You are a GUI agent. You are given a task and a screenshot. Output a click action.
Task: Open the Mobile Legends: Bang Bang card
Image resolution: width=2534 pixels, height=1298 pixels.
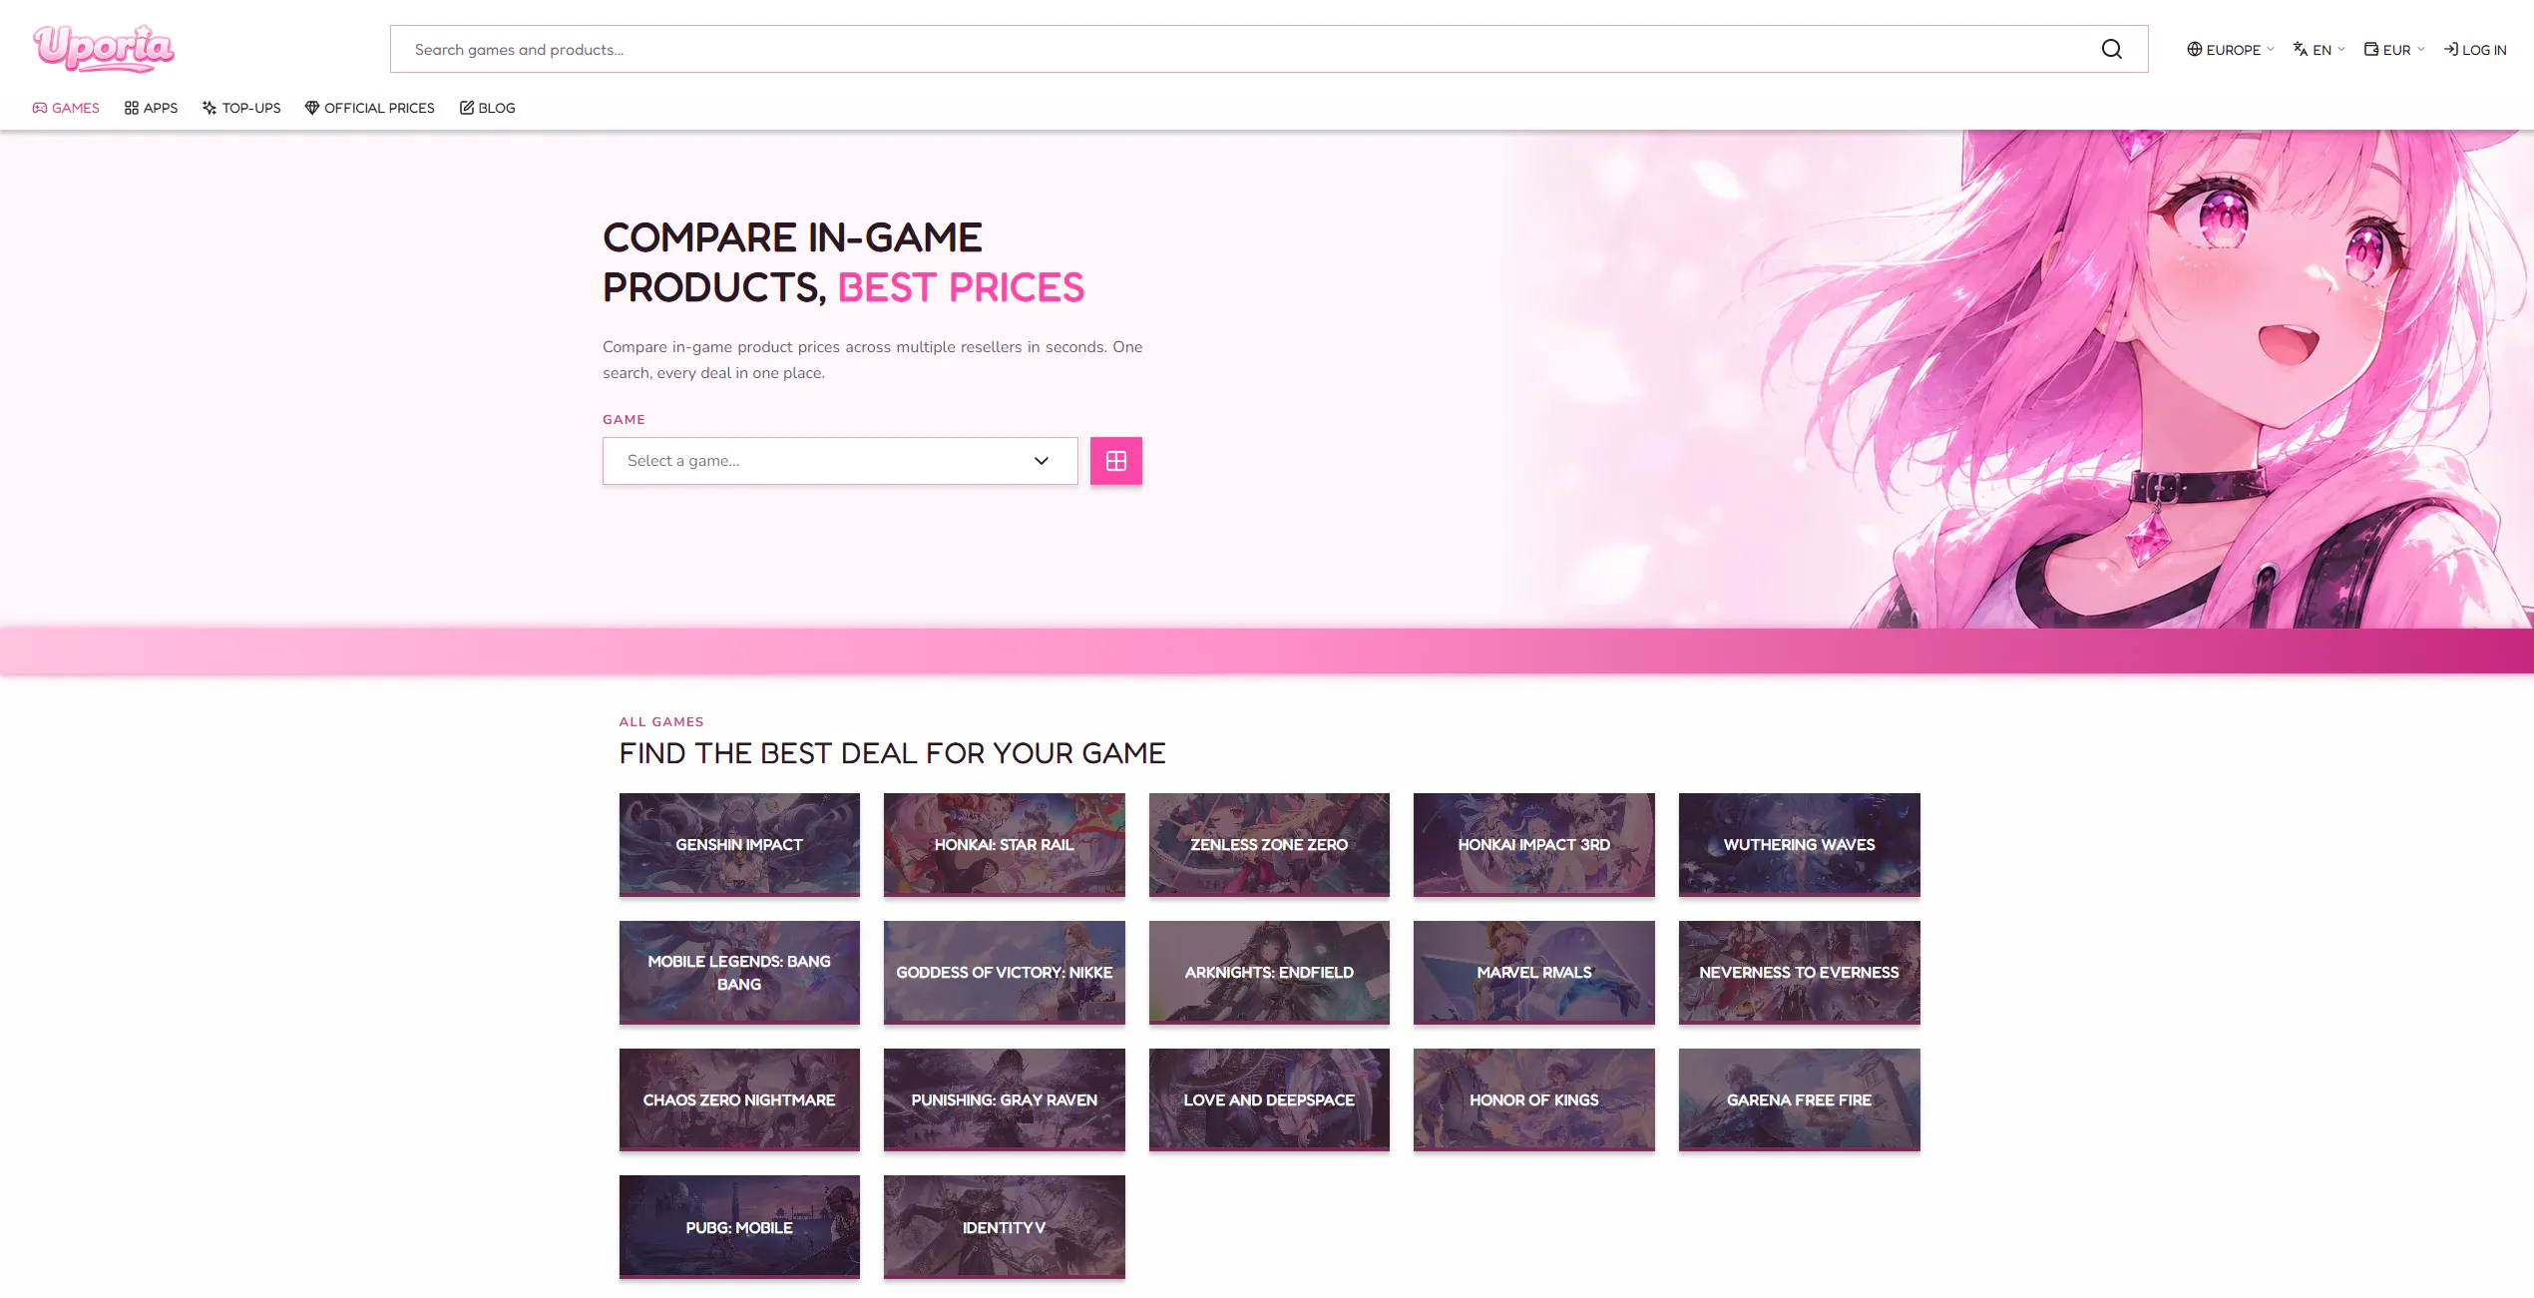[x=739, y=973]
